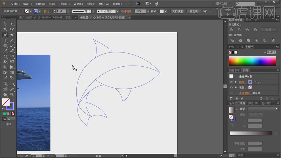This screenshot has height=158, width=281.
Task: Select the Direct Selection tool
Action: (x=12, y=24)
